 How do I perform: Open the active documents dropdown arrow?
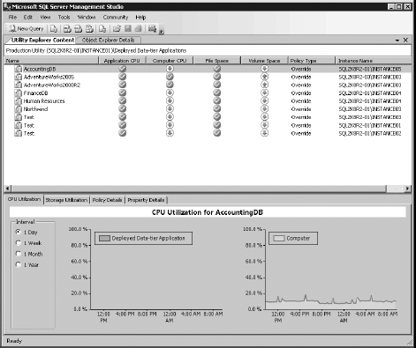(397, 41)
